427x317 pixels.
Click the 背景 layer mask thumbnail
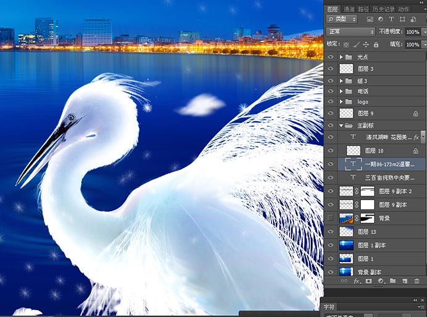367,218
